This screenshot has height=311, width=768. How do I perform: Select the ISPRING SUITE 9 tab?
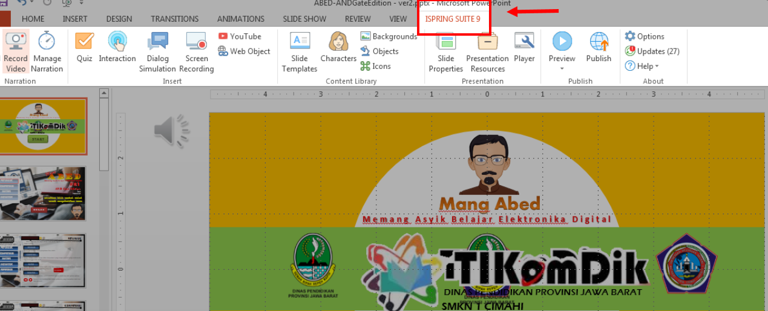tap(453, 19)
